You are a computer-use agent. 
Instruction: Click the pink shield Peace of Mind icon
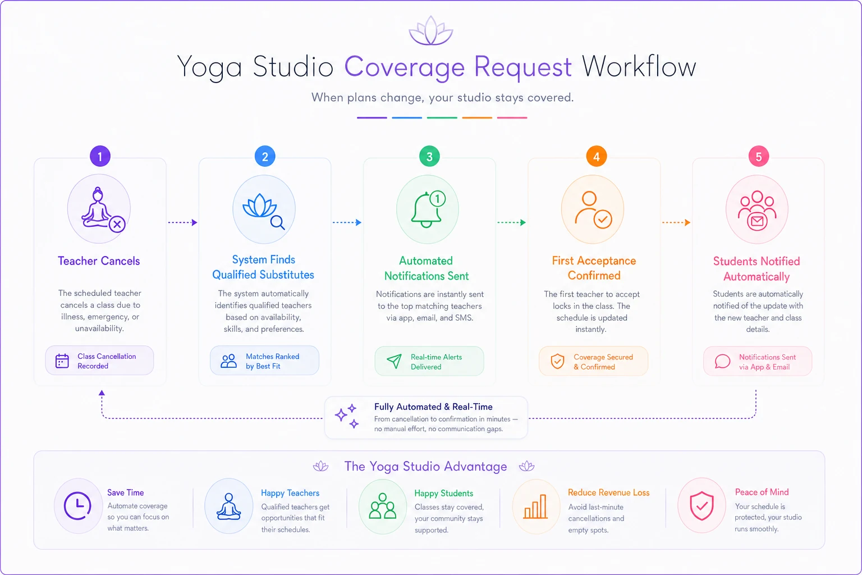point(701,505)
